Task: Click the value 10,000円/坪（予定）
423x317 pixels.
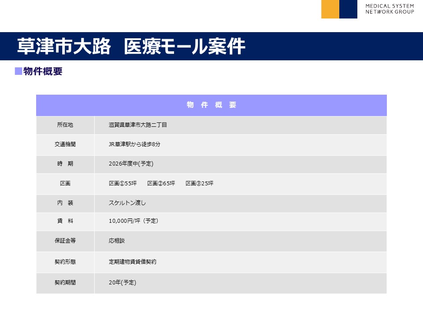Action: coord(134,221)
